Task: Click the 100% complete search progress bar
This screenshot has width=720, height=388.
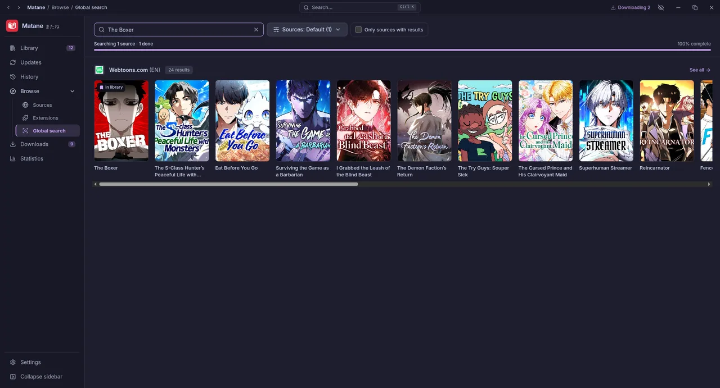Action: [403, 50]
